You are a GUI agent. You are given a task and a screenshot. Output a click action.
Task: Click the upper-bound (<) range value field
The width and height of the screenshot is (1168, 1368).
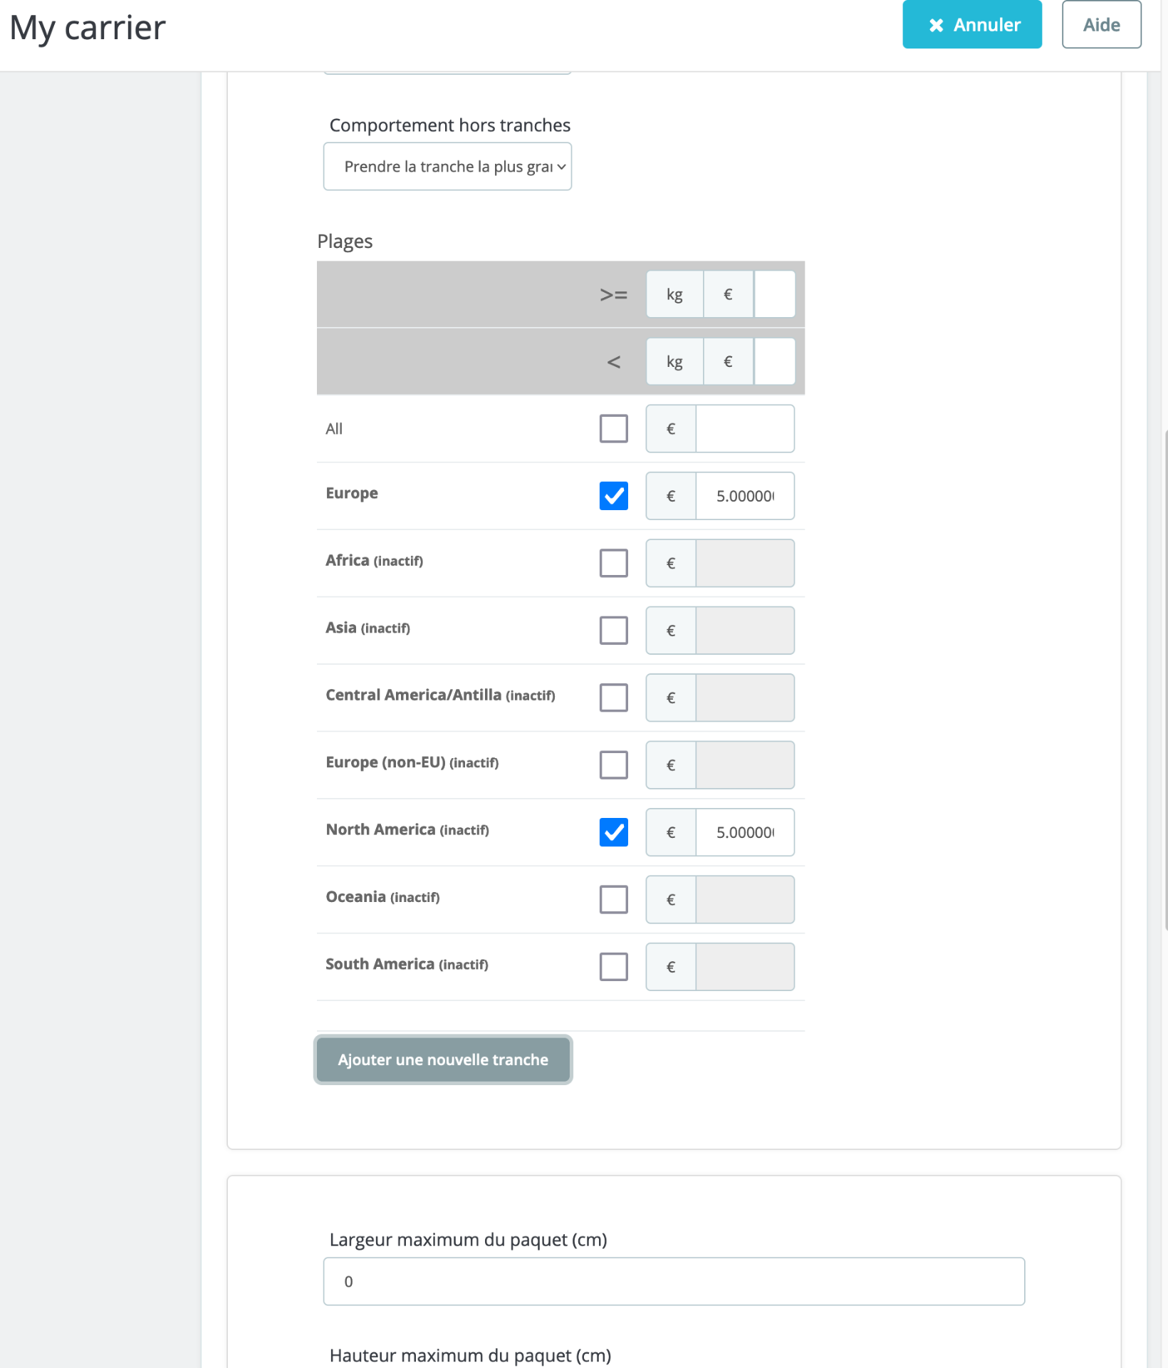point(774,361)
